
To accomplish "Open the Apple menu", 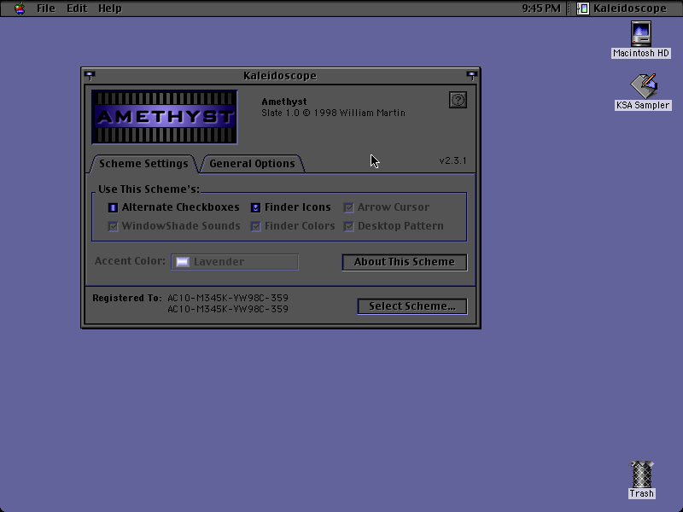I will (20, 9).
